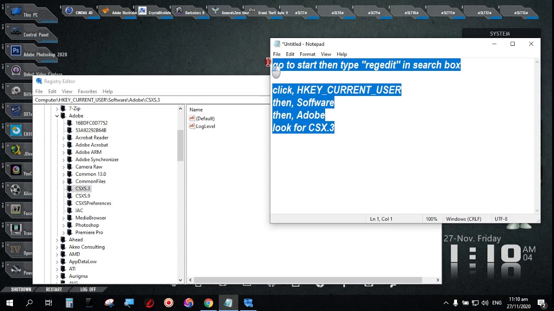The height and width of the screenshot is (311, 554).
Task: Show hidden system tray icons
Action: [446, 303]
